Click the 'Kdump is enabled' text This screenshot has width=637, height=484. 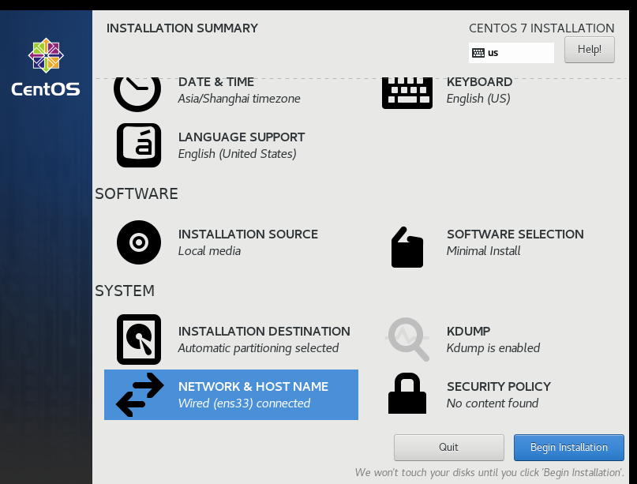(493, 348)
